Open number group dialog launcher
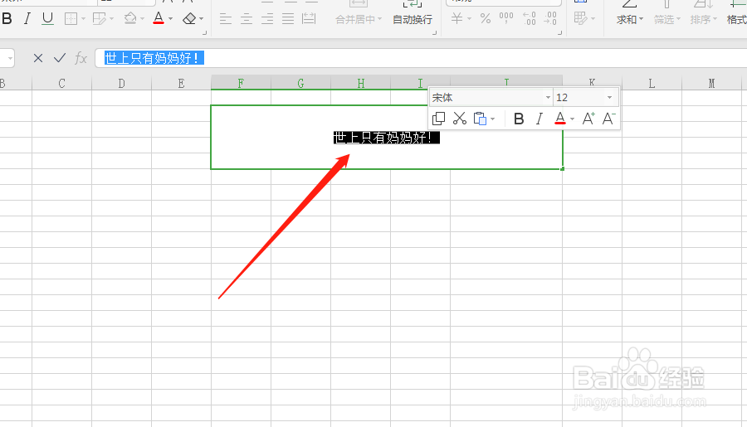This screenshot has width=747, height=427. [x=559, y=32]
